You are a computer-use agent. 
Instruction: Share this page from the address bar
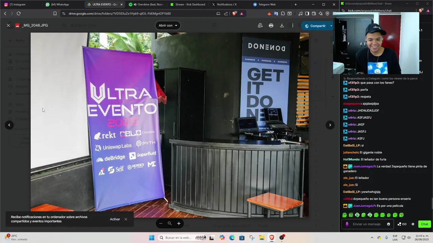[x=226, y=13]
